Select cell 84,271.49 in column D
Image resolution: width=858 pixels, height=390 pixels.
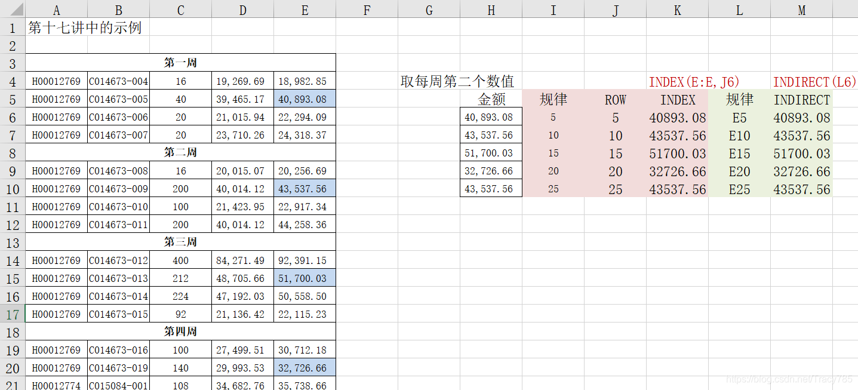point(242,260)
